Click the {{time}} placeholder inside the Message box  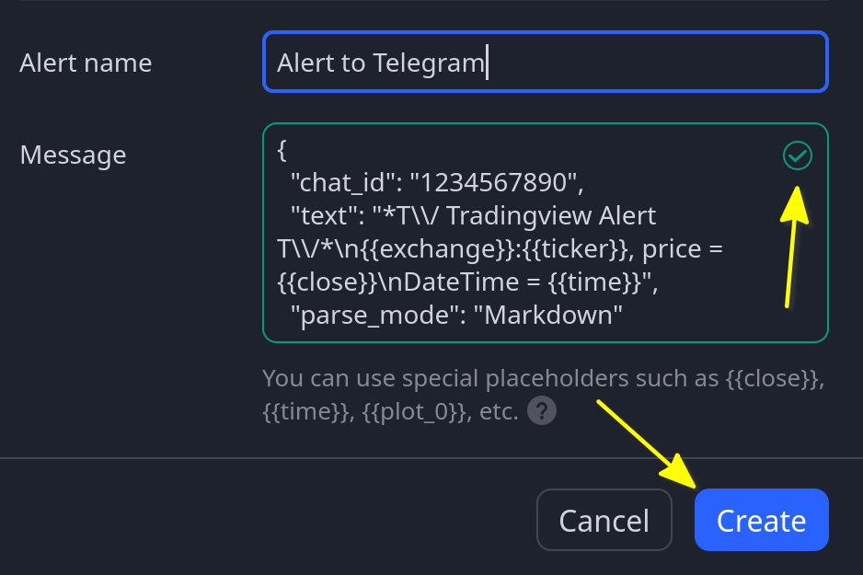pyautogui.click(x=594, y=282)
